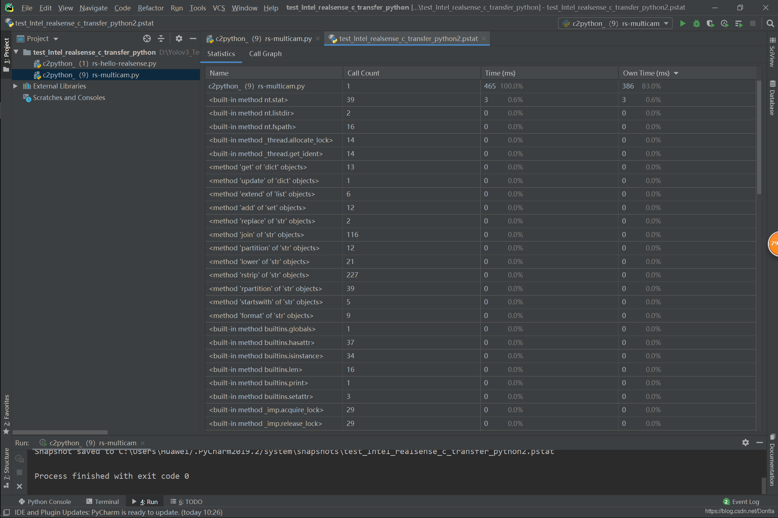
Task: Hide the Project tool window
Action: 193,38
